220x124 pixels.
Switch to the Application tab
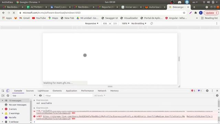(x=71, y=91)
